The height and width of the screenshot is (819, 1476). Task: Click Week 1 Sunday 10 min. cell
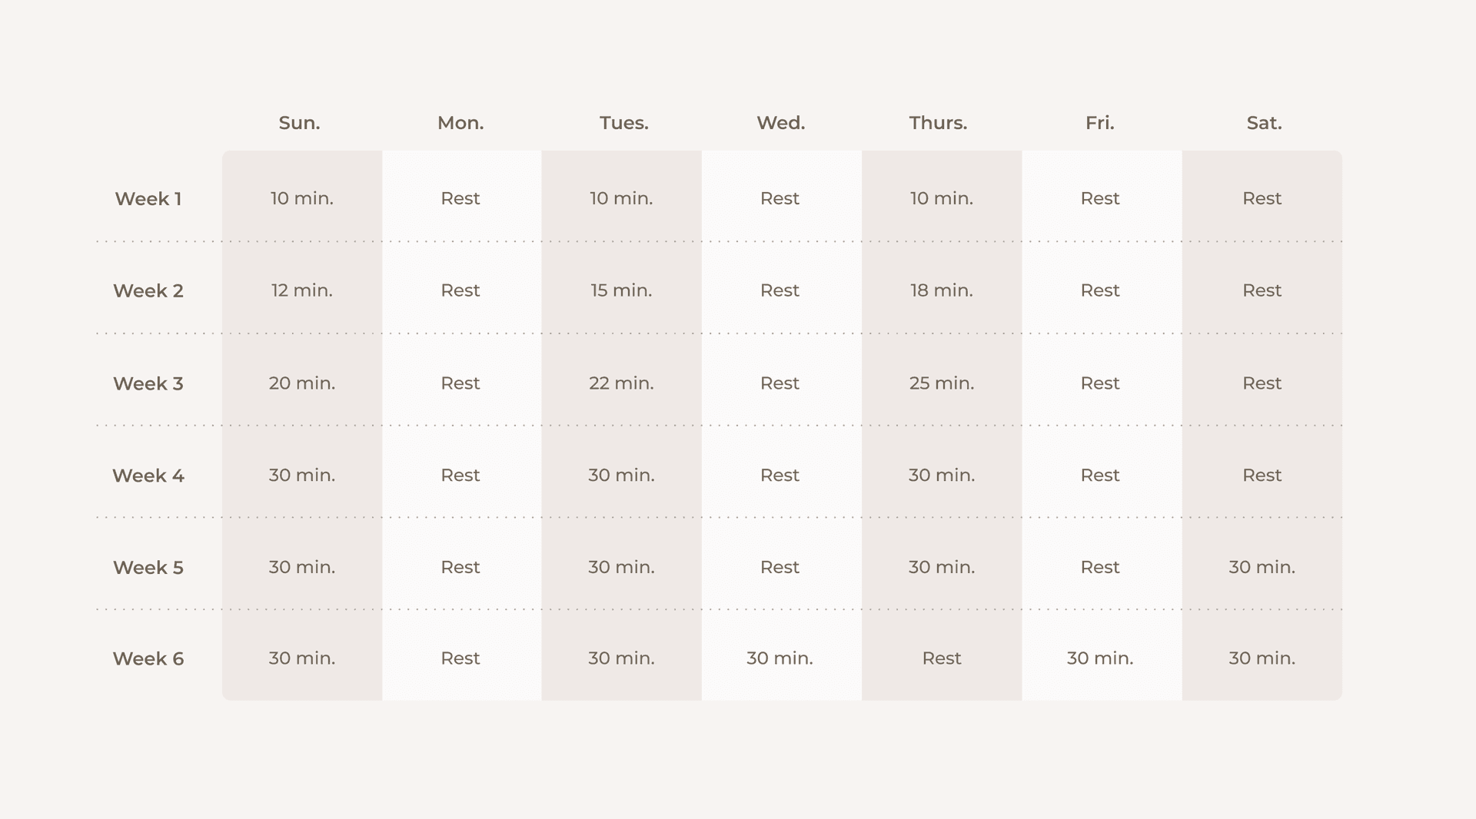[x=302, y=198]
